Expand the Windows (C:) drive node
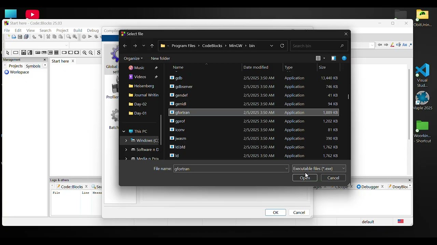 pos(126,141)
